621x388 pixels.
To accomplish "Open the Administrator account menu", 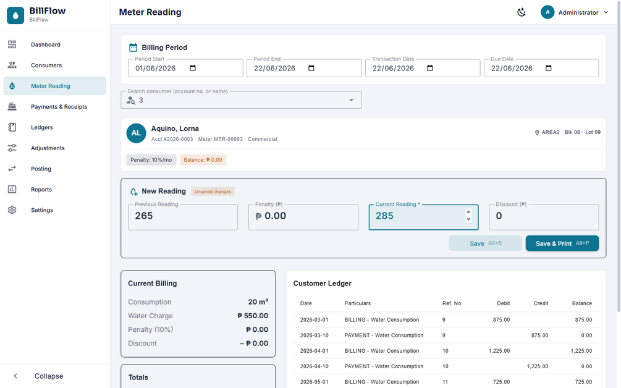I will (575, 12).
